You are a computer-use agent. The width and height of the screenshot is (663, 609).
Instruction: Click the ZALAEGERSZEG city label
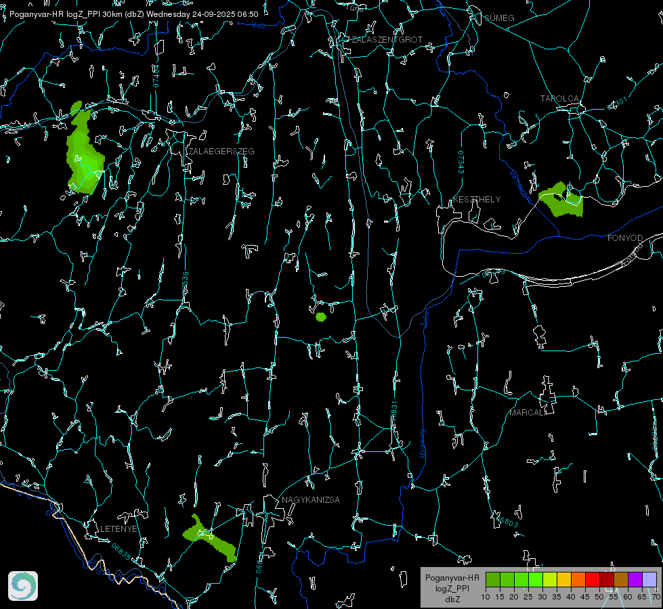(x=221, y=152)
